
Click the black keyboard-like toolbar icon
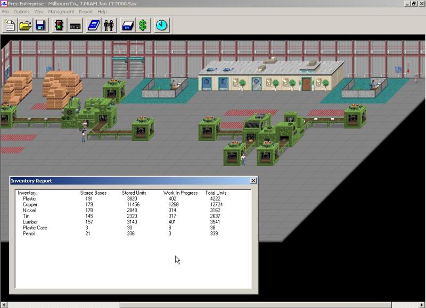click(x=75, y=25)
